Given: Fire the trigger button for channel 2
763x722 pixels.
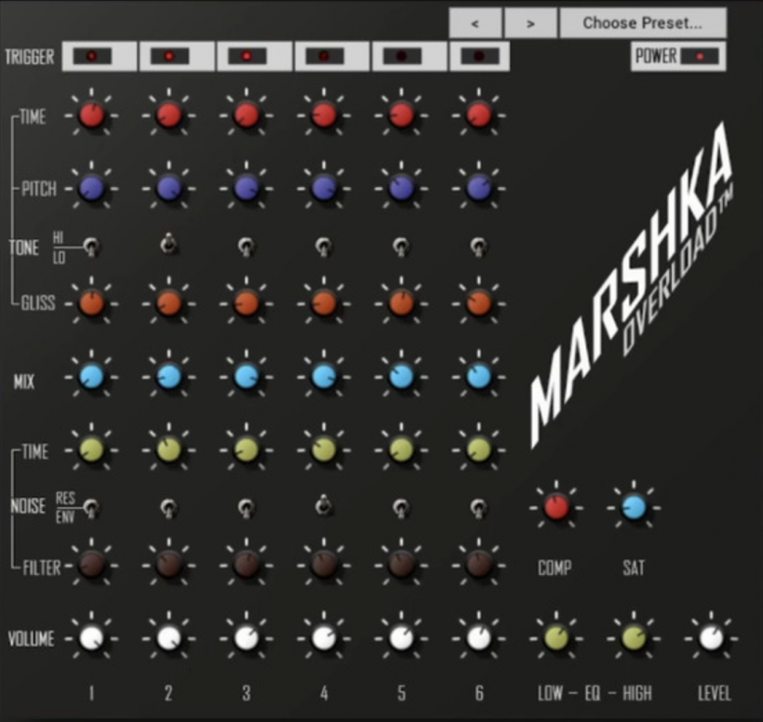Looking at the screenshot, I should pos(177,57).
